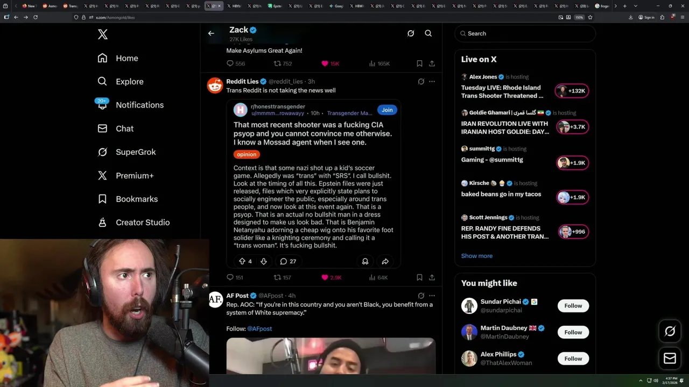Viewport: 689px width, 387px height.
Task: Open Premium+ page
Action: point(125,175)
